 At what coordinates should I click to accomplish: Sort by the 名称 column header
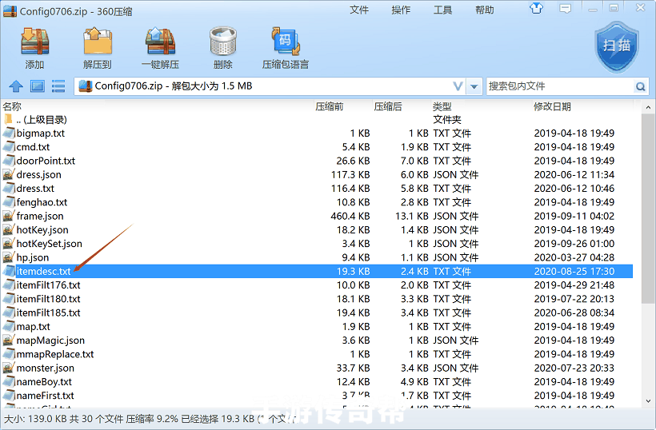(12, 106)
